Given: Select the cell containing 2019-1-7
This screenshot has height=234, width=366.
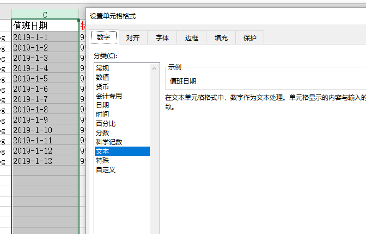Looking at the screenshot, I should (45, 99).
